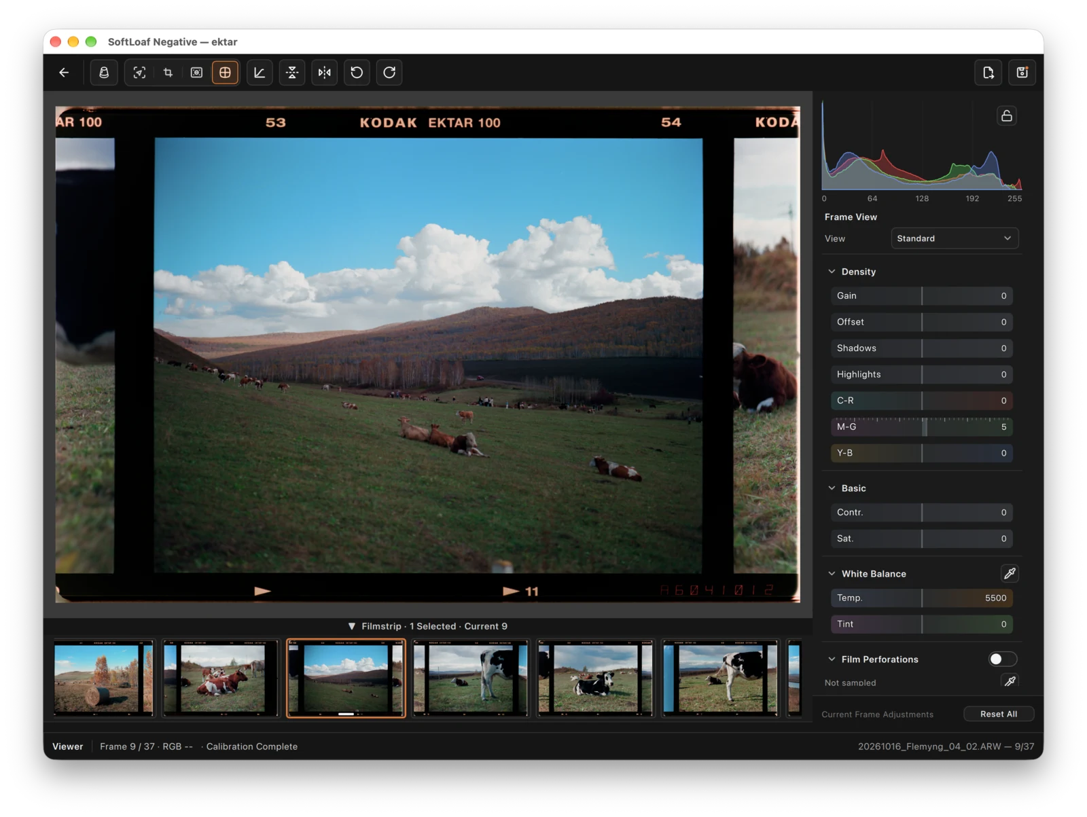Open the View dropdown showing Standard
Image resolution: width=1087 pixels, height=817 pixels.
tap(955, 238)
